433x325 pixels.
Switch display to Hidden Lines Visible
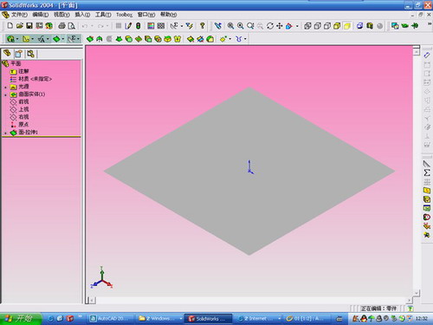coord(317,26)
